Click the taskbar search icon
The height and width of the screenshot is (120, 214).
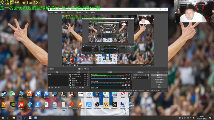coord(8,118)
